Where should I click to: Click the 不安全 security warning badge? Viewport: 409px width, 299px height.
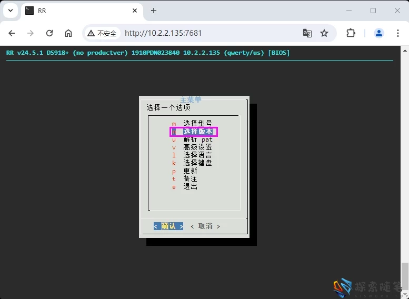102,33
